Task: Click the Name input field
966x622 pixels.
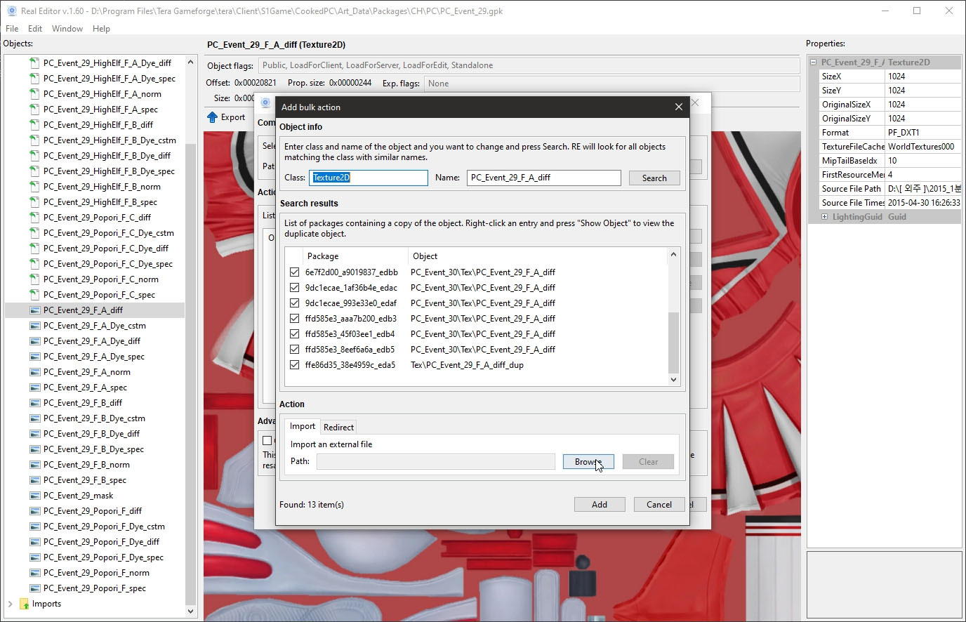Action: [x=543, y=178]
